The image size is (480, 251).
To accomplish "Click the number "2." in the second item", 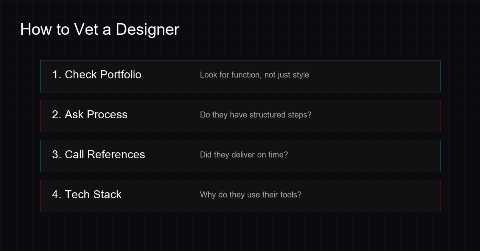I will tap(56, 115).
